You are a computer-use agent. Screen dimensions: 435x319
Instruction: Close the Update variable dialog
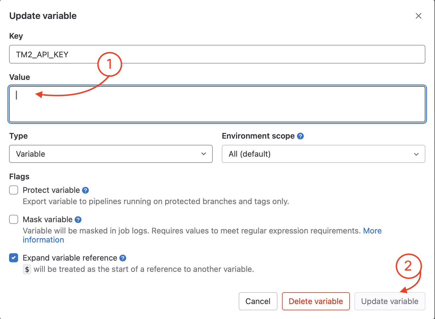(x=418, y=16)
